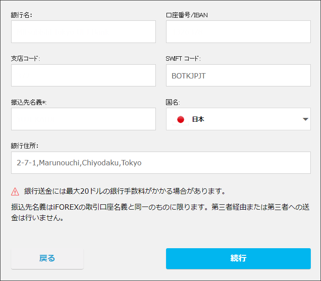Viewport: 321px width, 281px height.
Task: Click the 銀行名 label text
Action: coord(21,15)
